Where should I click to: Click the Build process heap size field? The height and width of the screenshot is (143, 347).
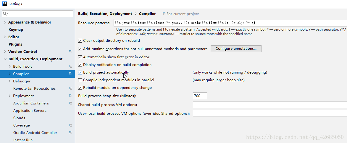tap(200, 96)
